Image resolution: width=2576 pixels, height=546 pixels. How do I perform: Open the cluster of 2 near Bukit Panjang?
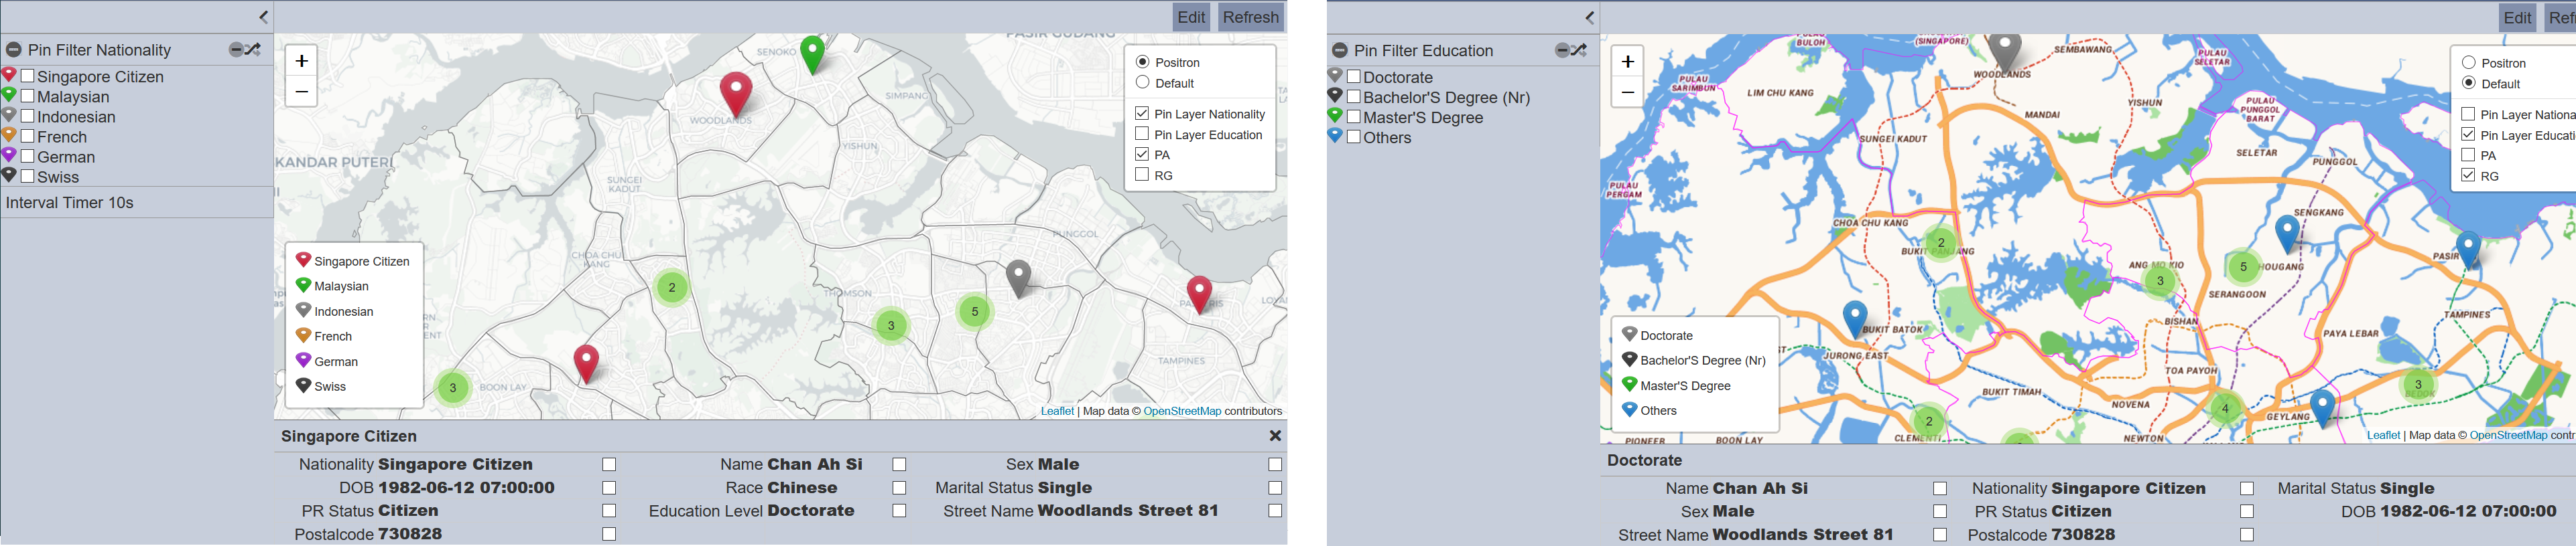pyautogui.click(x=1941, y=243)
